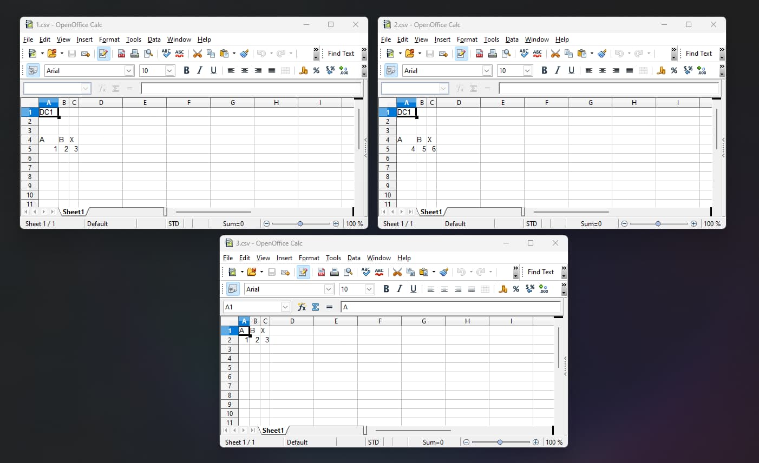
Task: Run Spelling check in 3.csv window
Action: [x=366, y=272]
